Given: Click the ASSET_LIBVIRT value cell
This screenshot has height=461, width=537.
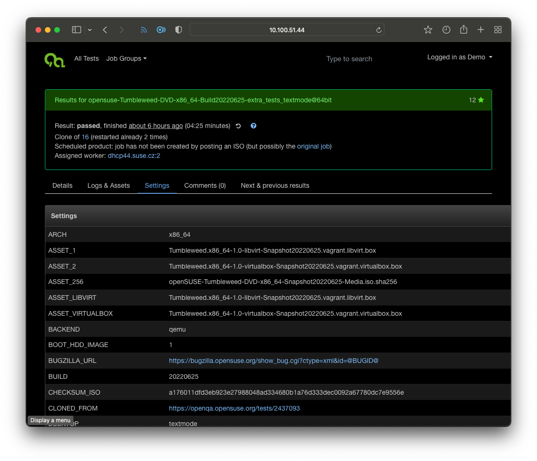Looking at the screenshot, I should [272, 298].
